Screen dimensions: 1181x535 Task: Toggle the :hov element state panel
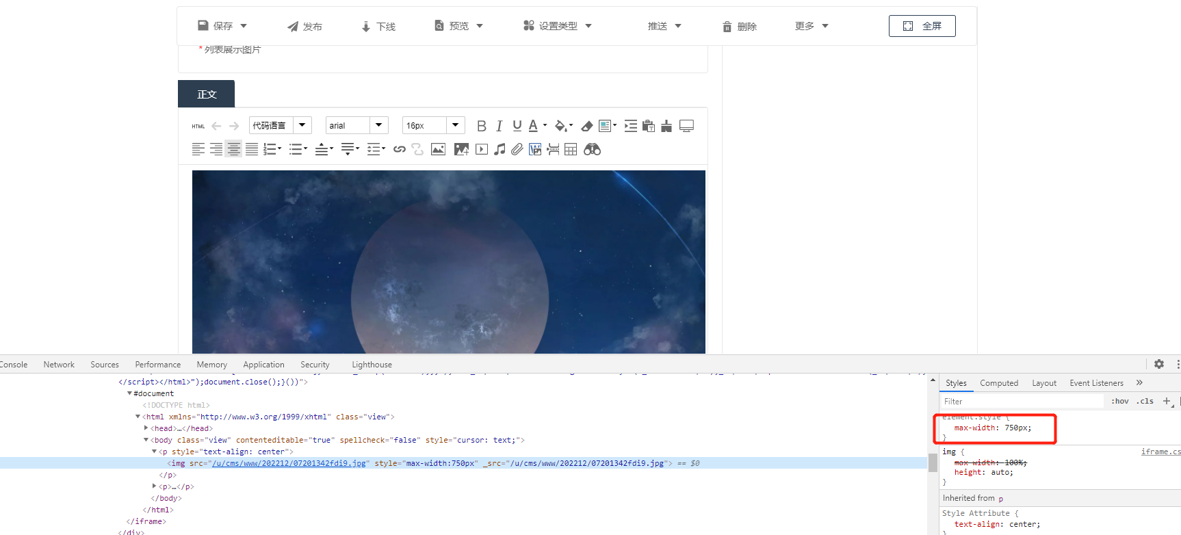[1120, 402]
